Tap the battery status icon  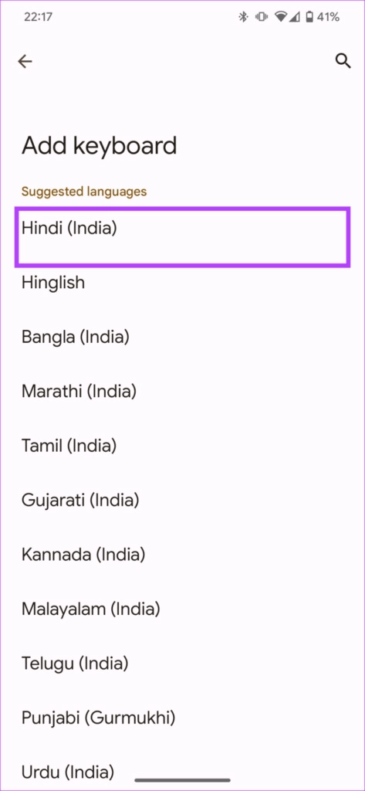[x=308, y=17]
